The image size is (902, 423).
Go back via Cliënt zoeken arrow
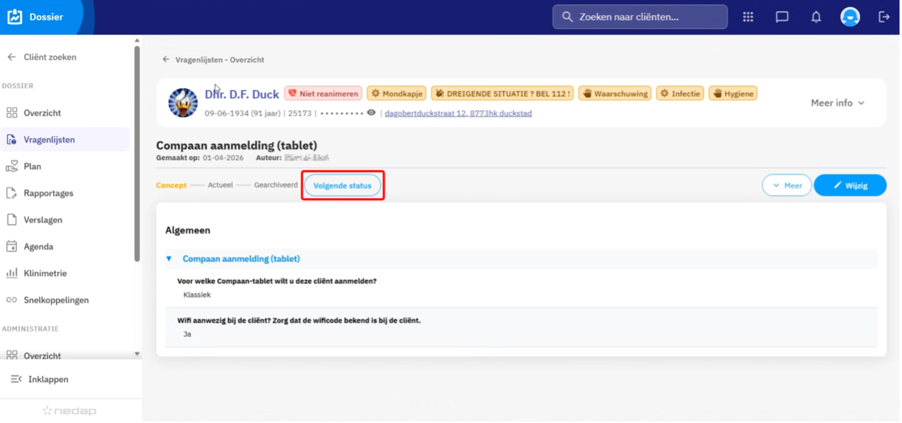[11, 57]
